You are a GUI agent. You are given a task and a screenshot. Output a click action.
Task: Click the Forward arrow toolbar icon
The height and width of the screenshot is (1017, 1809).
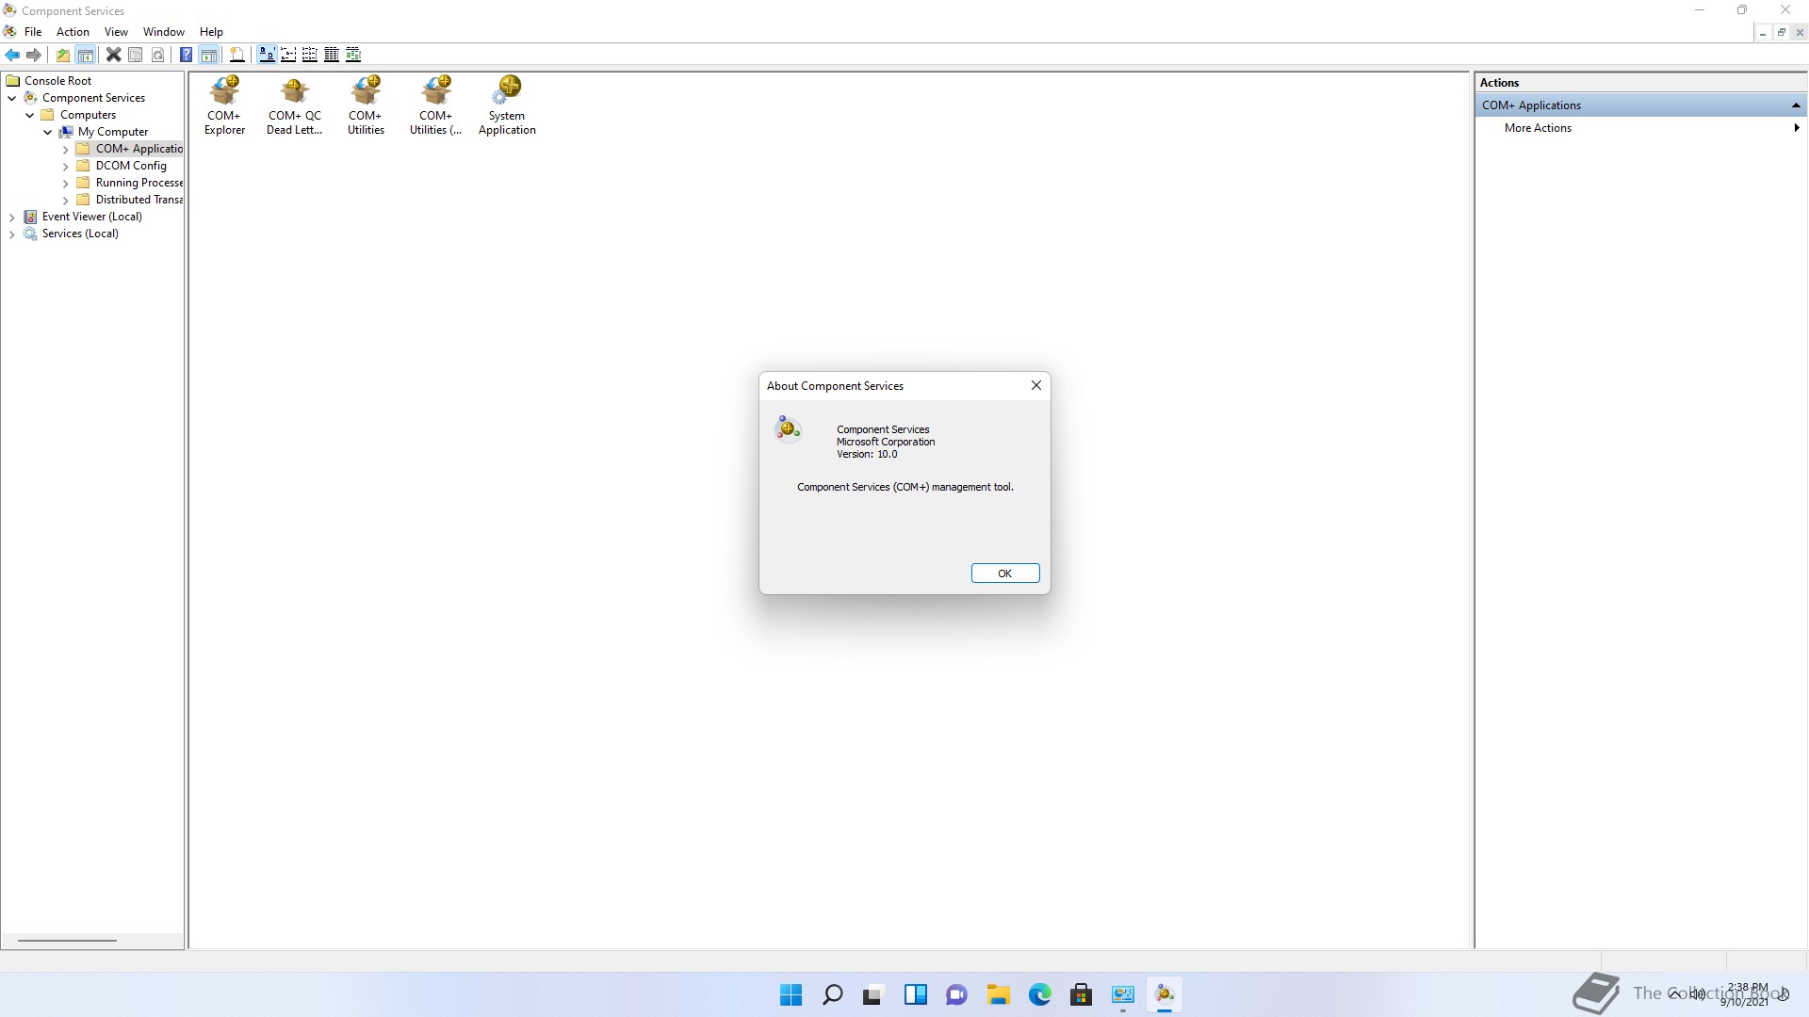pos(34,55)
